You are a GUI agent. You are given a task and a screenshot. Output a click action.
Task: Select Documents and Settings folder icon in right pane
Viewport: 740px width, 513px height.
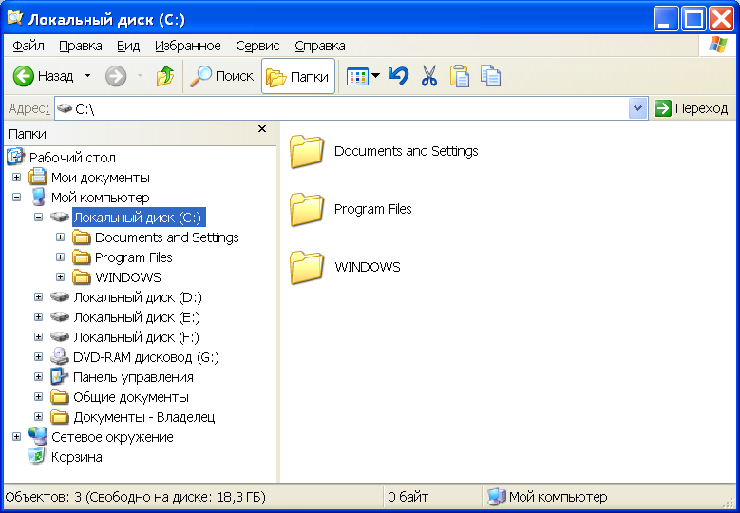point(307,151)
